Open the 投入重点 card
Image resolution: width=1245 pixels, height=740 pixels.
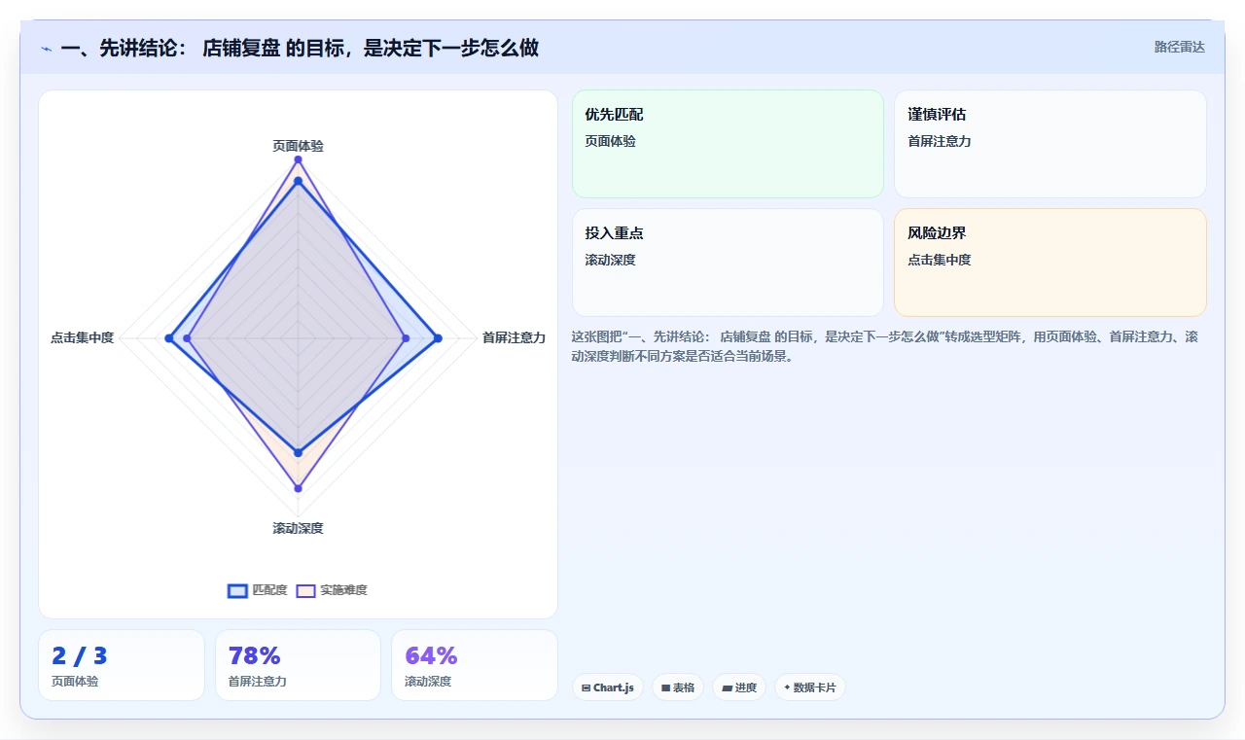click(728, 263)
